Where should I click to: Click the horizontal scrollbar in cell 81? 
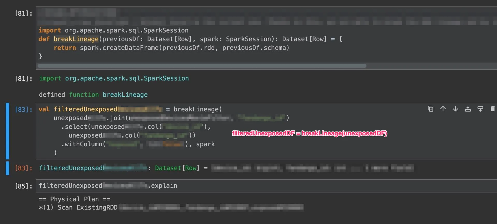(x=202, y=66)
